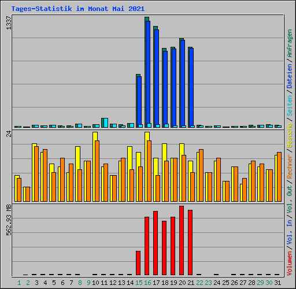Select the orange hosts bar for day 25

point(227,191)
